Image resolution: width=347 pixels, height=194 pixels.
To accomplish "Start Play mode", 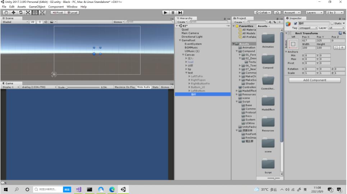I will pyautogui.click(x=165, y=13).
